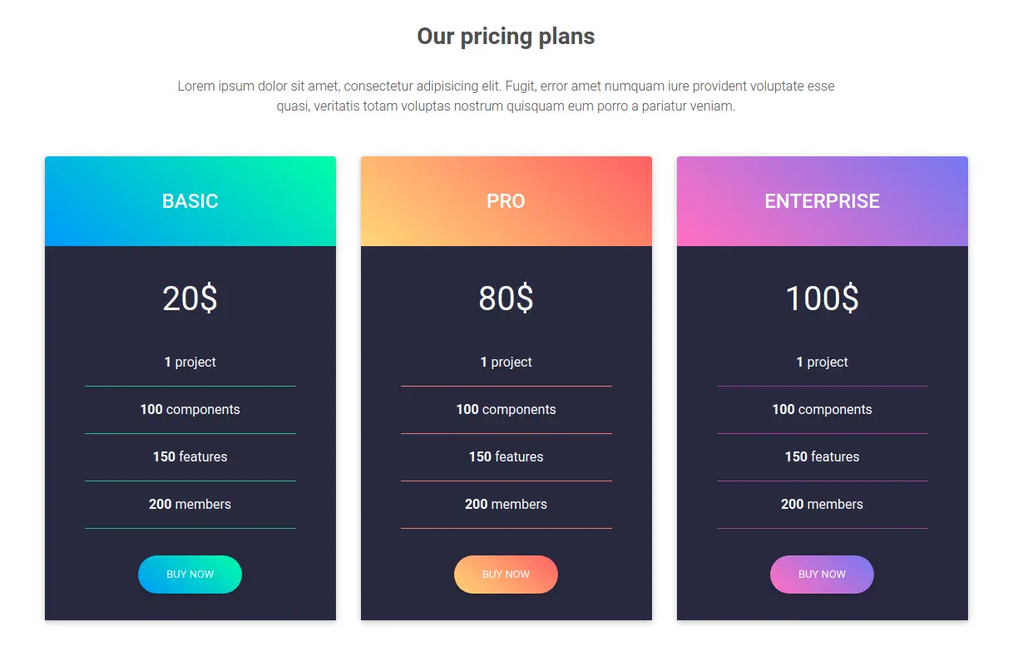Click the "Our pricing plans" heading
The width and height of the screenshot is (1013, 656).
coord(506,37)
